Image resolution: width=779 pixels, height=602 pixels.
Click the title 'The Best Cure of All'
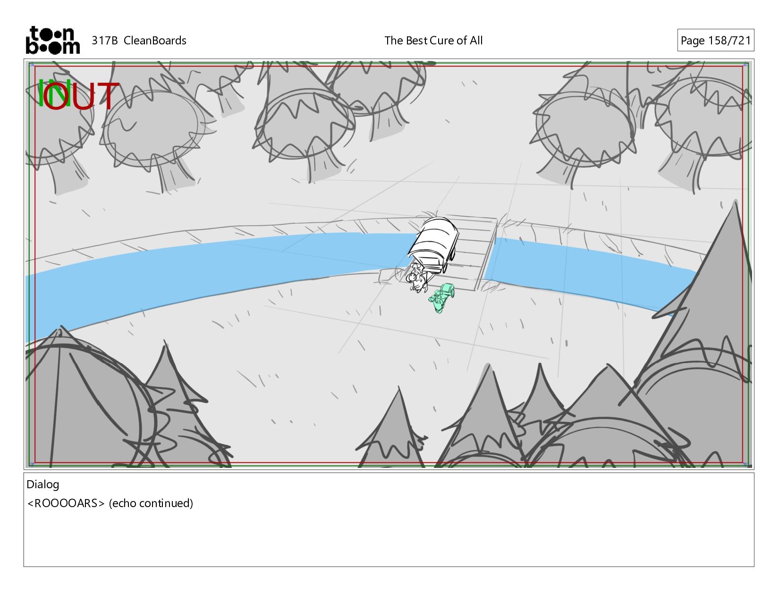pyautogui.click(x=433, y=41)
